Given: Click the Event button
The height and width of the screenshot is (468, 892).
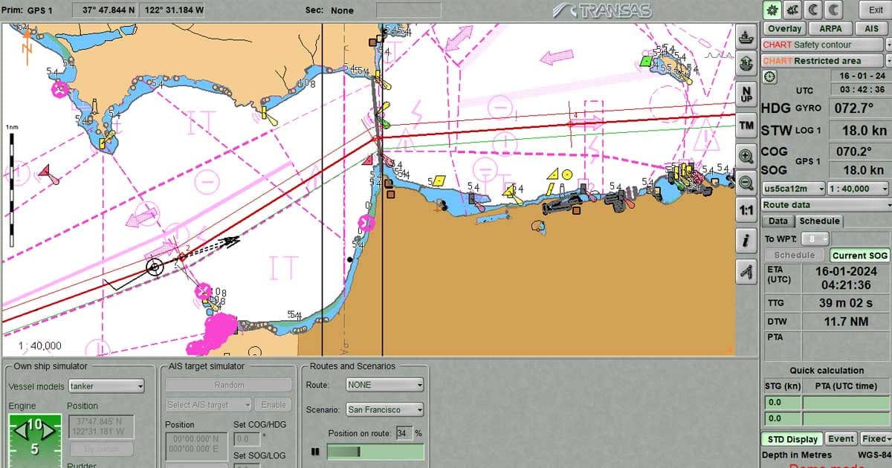Looking at the screenshot, I should pyautogui.click(x=841, y=439).
